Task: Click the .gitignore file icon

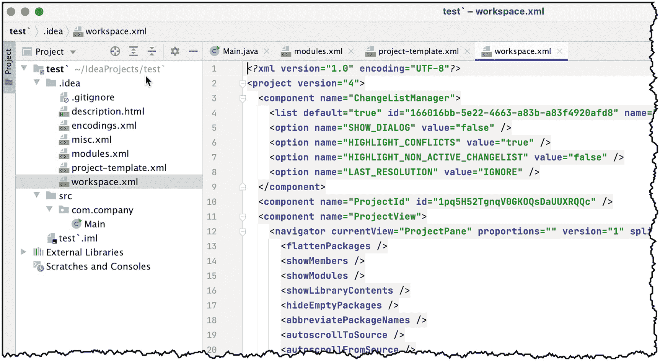Action: [x=64, y=98]
